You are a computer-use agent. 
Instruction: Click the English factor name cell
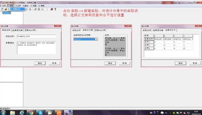[159, 39]
